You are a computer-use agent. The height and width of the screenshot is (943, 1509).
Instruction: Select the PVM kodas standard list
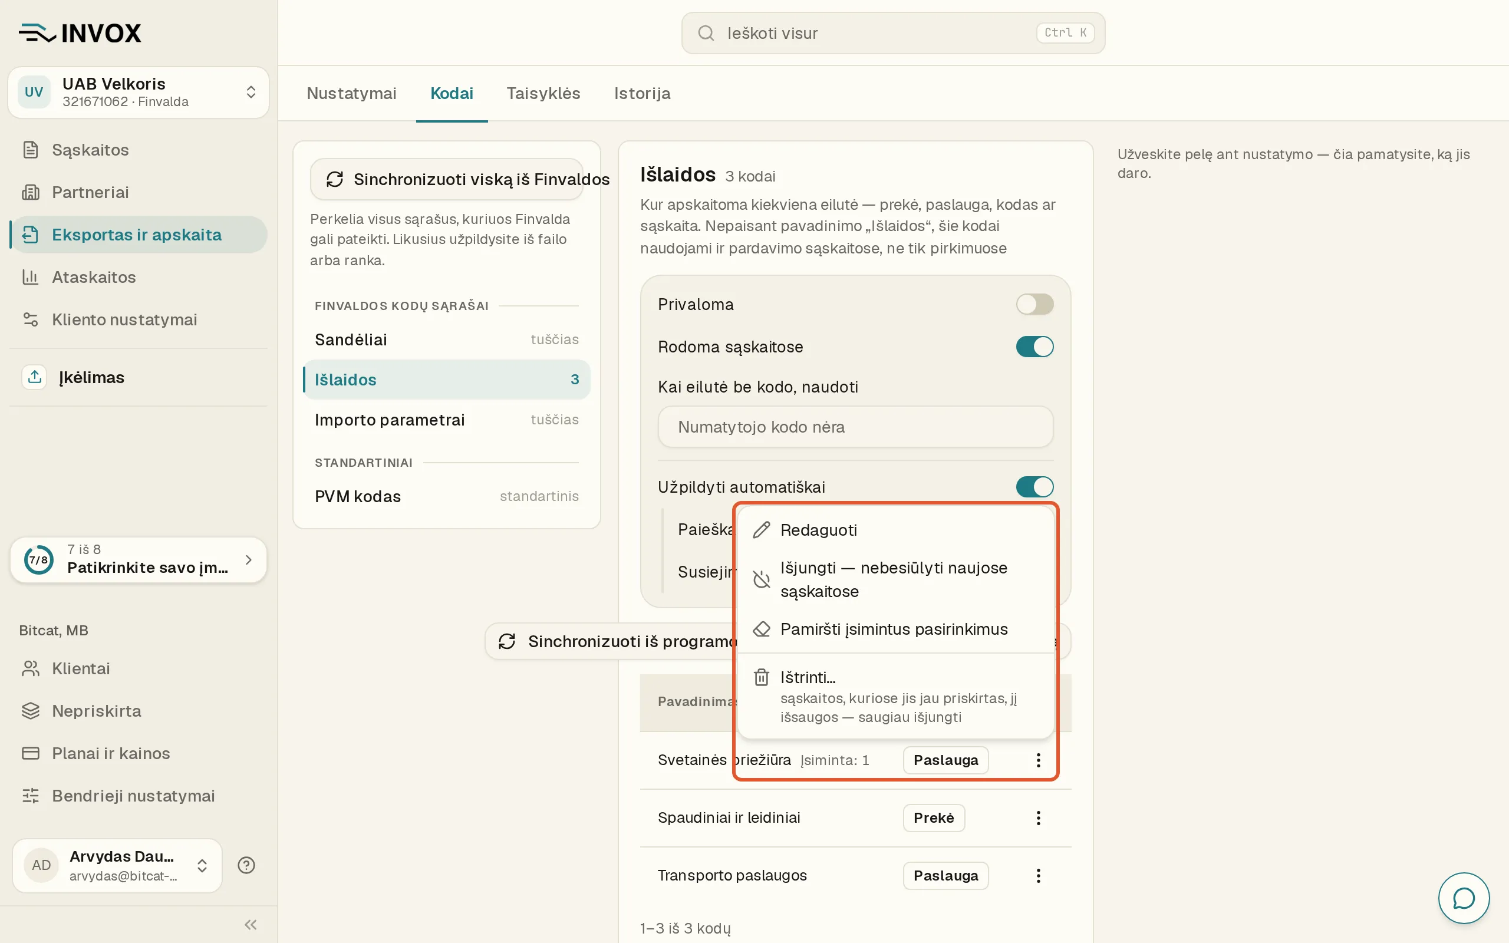(446, 496)
